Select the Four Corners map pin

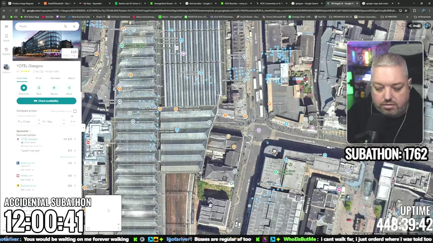(259, 130)
